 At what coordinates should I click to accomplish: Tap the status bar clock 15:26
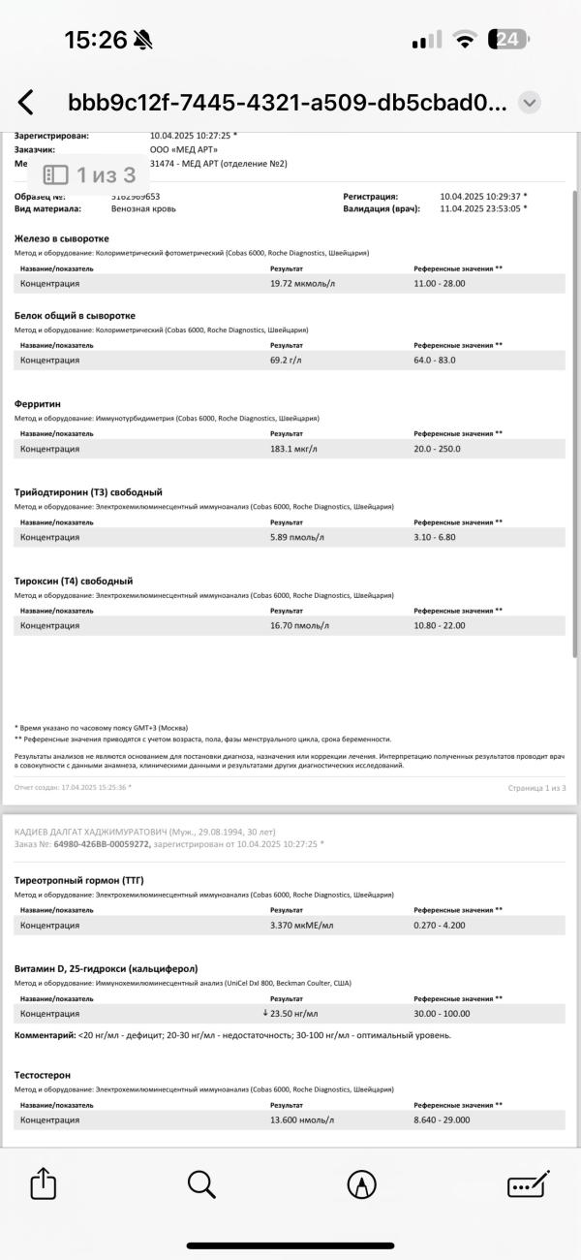[96, 40]
